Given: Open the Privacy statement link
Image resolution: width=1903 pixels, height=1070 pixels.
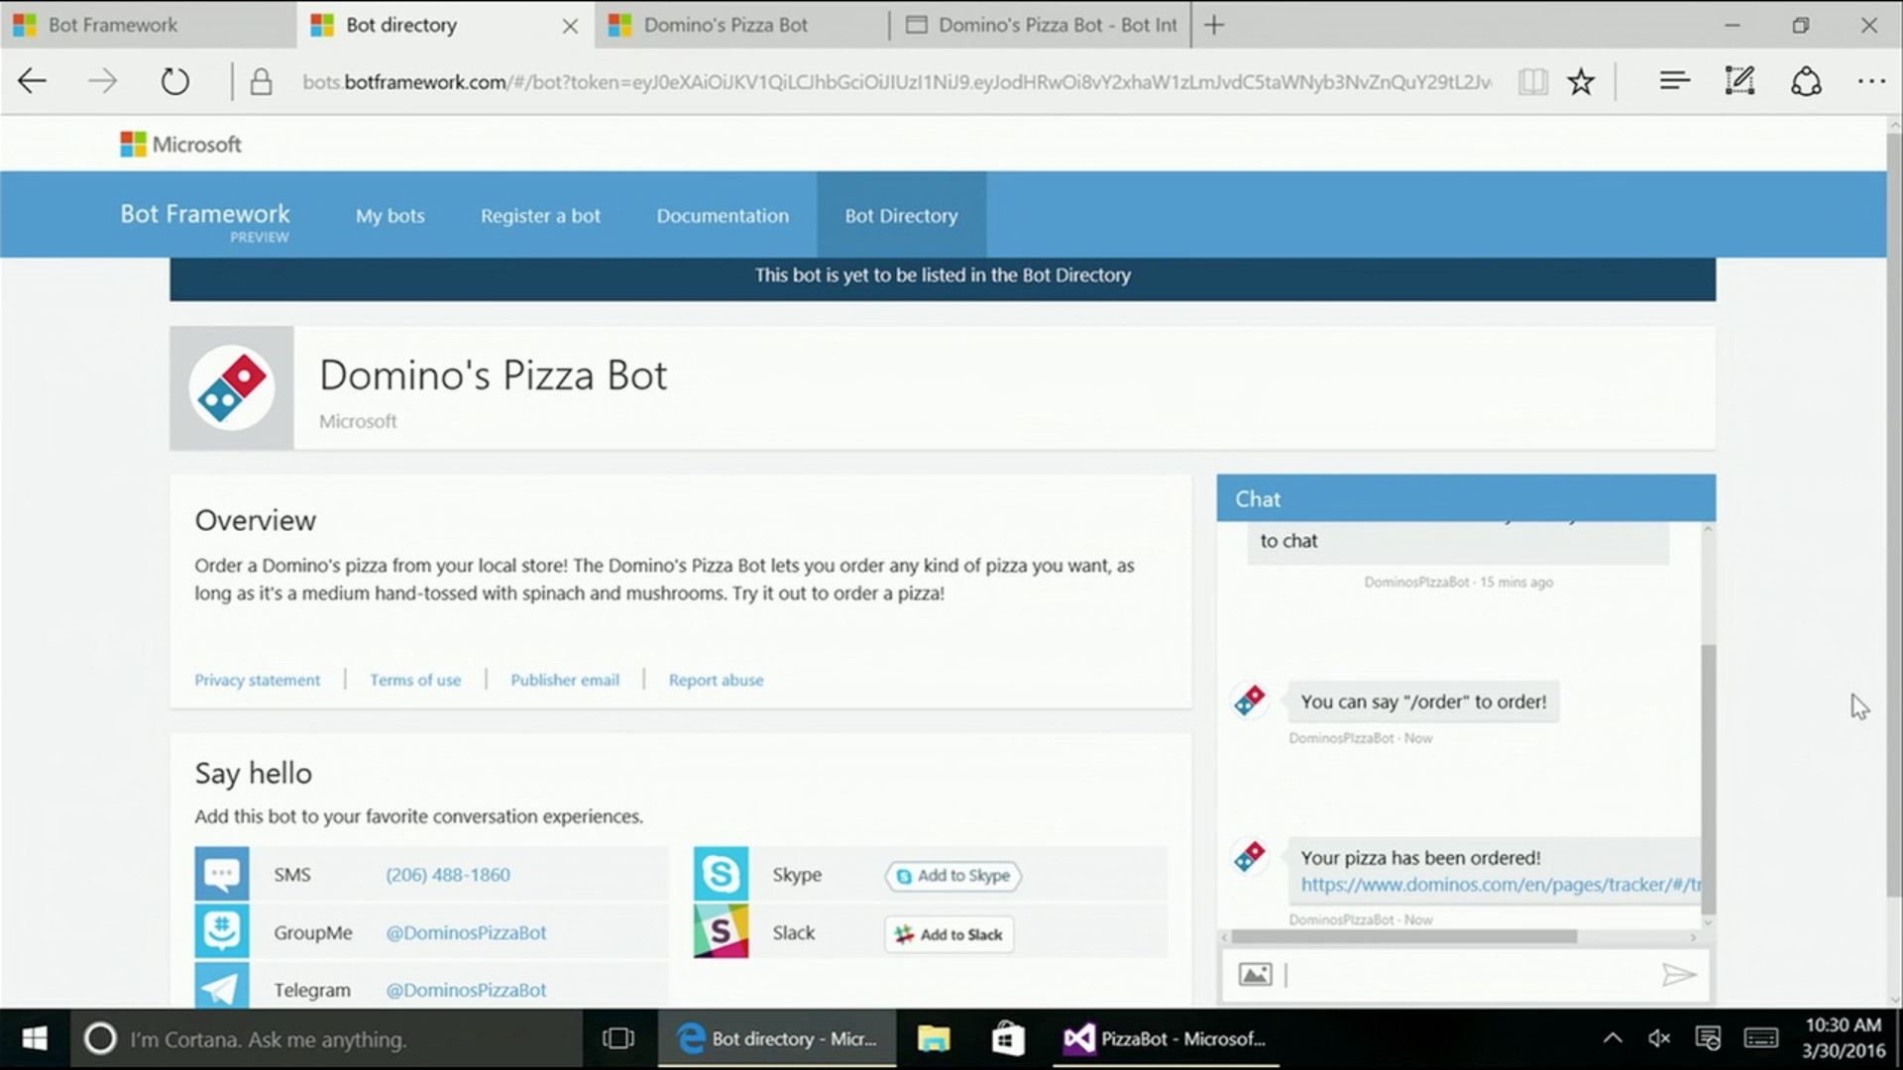Looking at the screenshot, I should pyautogui.click(x=257, y=680).
